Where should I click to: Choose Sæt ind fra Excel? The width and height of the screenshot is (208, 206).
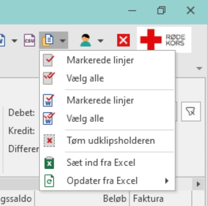(x=107, y=162)
